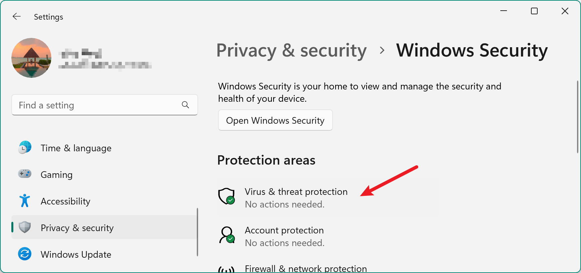Open Windows Update section

[76, 255]
